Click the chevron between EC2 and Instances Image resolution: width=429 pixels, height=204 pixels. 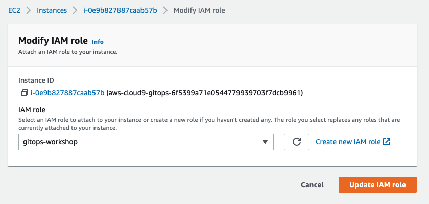[x=29, y=10]
